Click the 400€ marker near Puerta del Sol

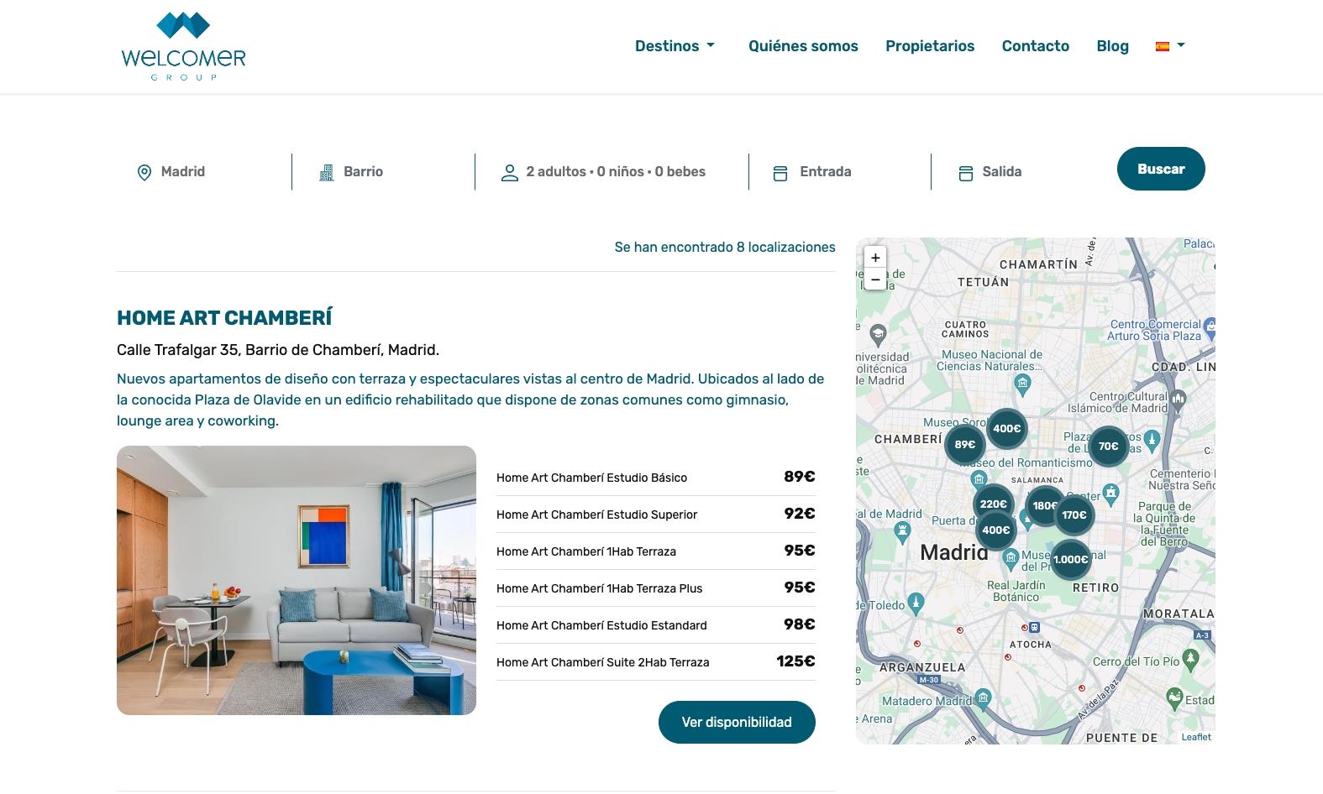coord(995,530)
